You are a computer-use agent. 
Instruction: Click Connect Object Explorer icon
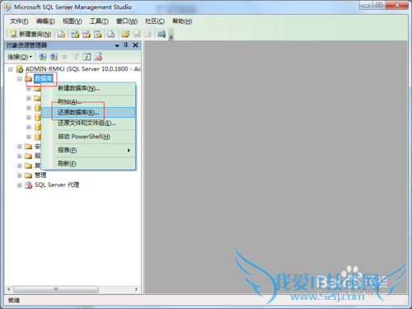click(43, 57)
